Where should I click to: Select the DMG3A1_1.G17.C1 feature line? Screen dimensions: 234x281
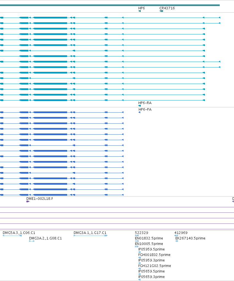[x=90, y=236]
